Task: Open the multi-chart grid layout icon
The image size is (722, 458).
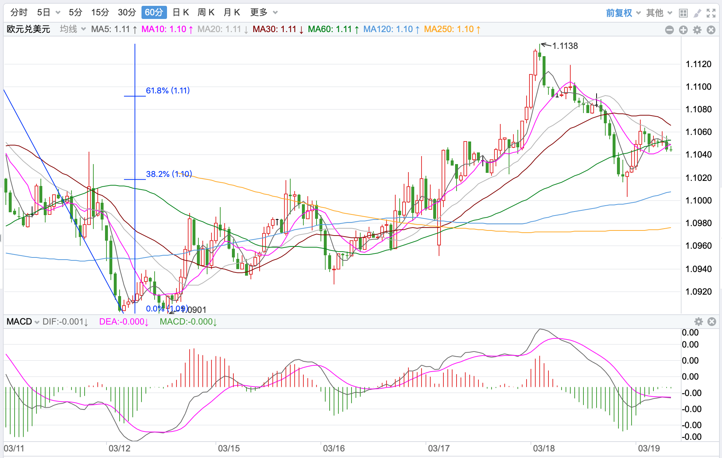Action: [x=683, y=13]
